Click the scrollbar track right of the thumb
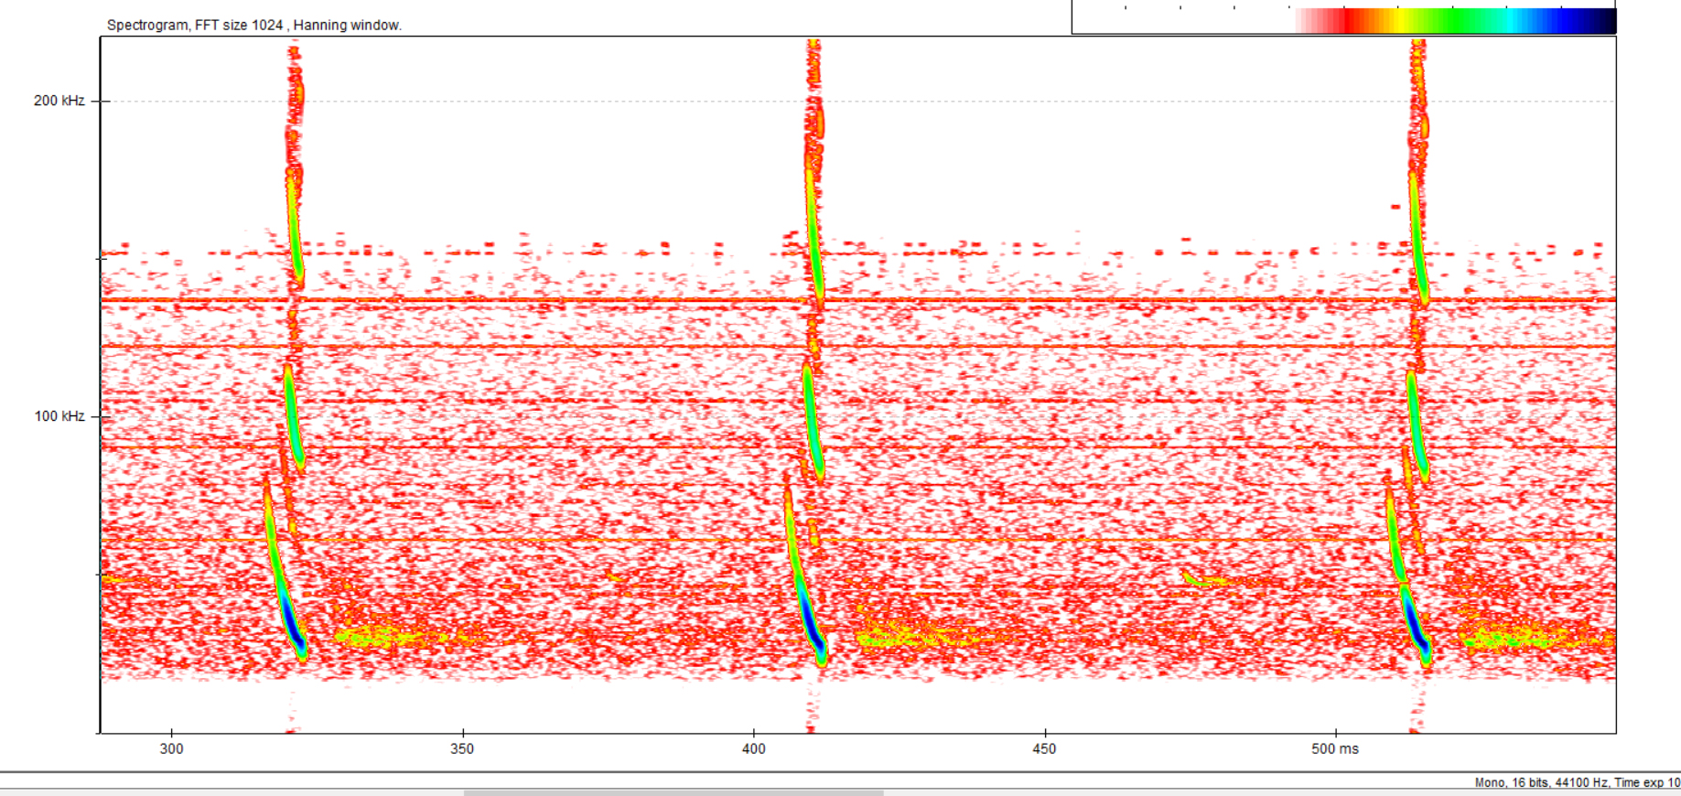The image size is (1681, 796). point(1281,792)
